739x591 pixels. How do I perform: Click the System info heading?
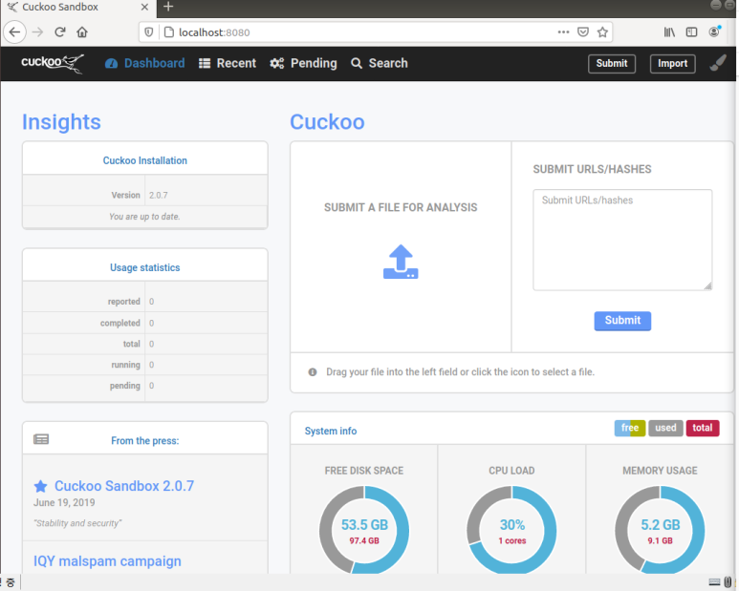coord(331,431)
